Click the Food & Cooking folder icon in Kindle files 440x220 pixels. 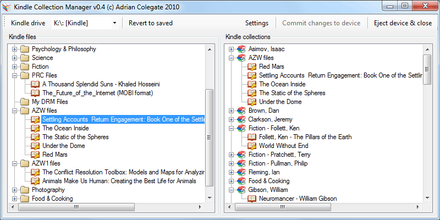click(24, 199)
